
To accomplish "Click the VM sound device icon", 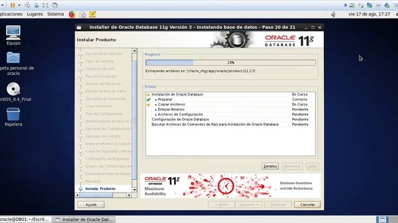I will 387,6.
